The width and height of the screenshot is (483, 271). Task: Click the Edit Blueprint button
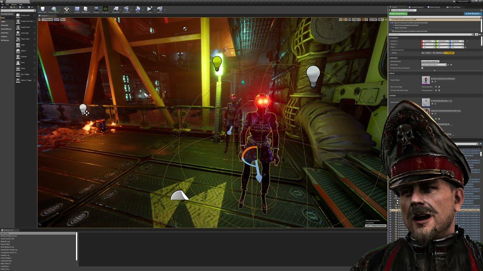472,14
